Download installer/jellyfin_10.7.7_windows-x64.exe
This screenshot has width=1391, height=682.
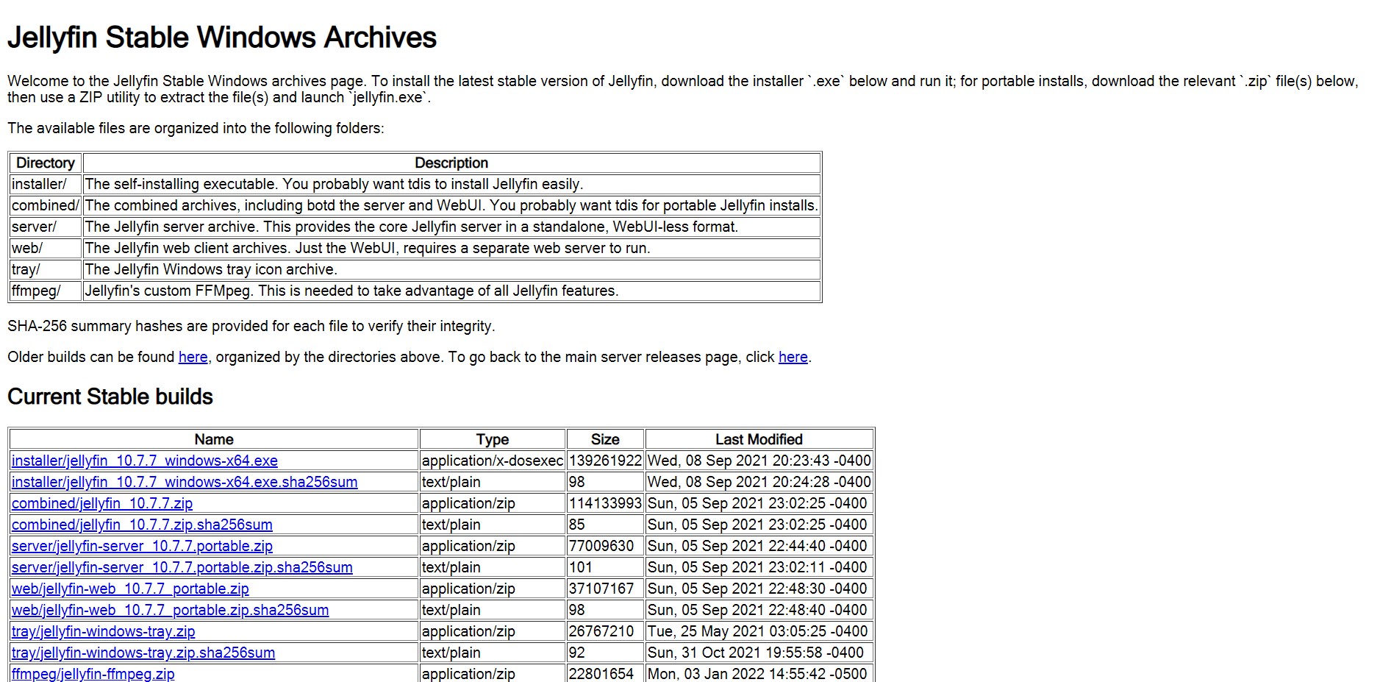(144, 461)
